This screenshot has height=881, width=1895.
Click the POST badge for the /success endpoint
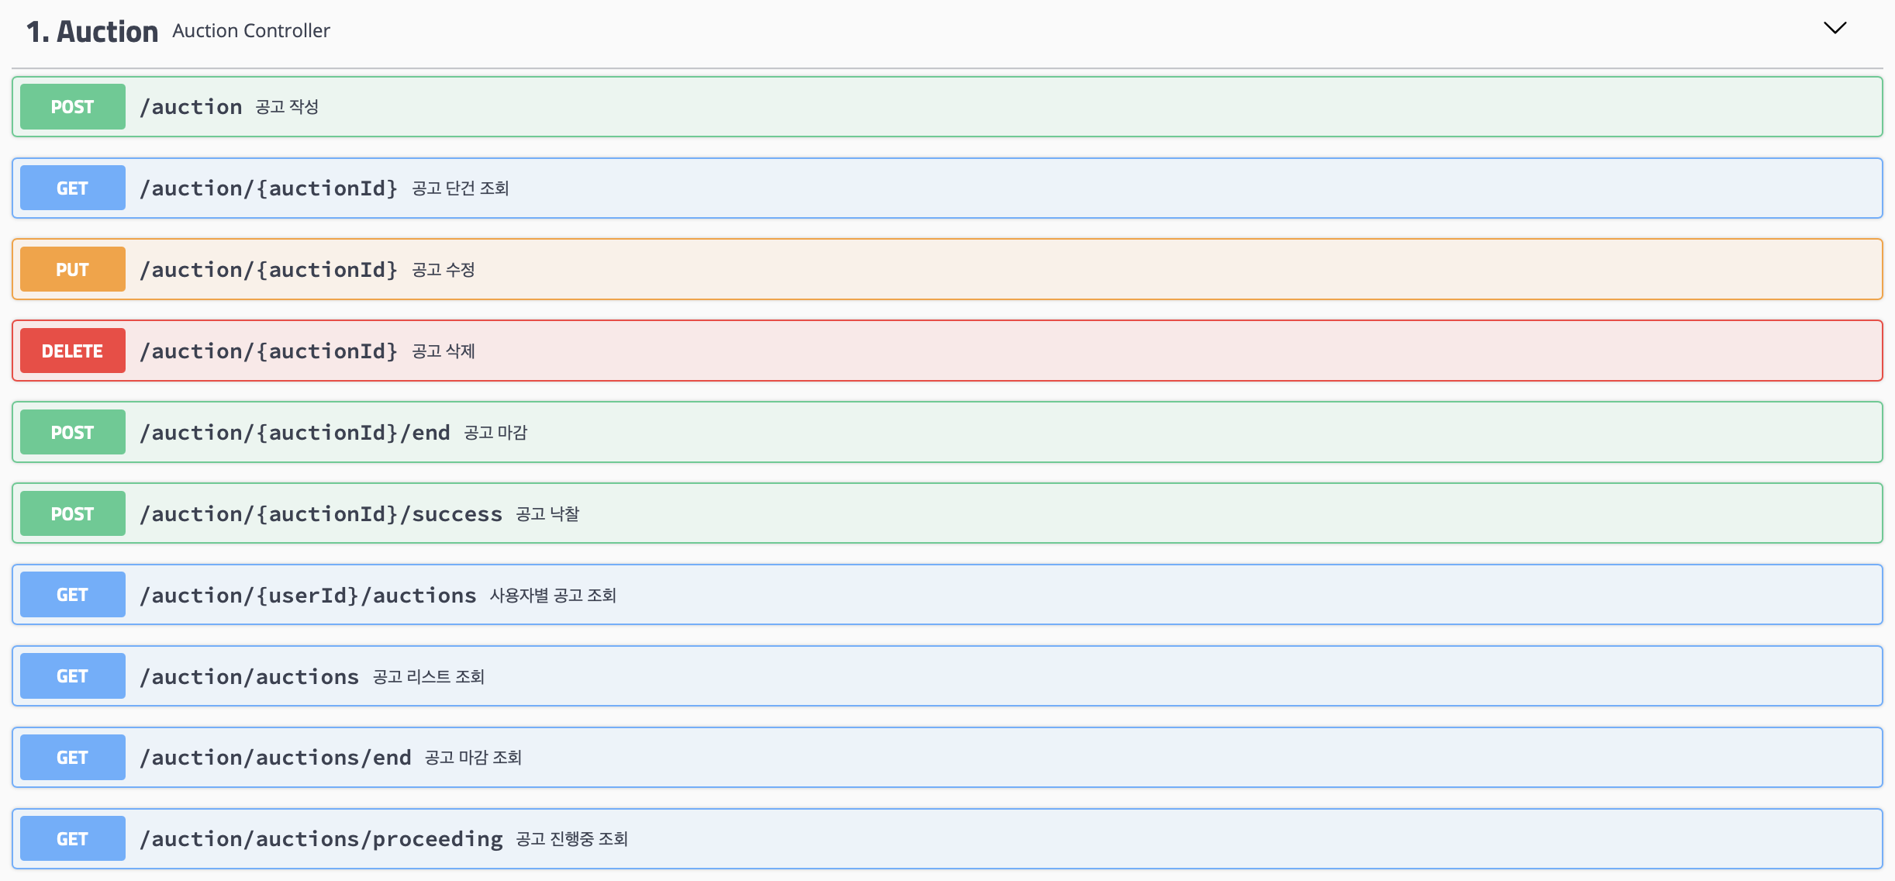tap(73, 514)
